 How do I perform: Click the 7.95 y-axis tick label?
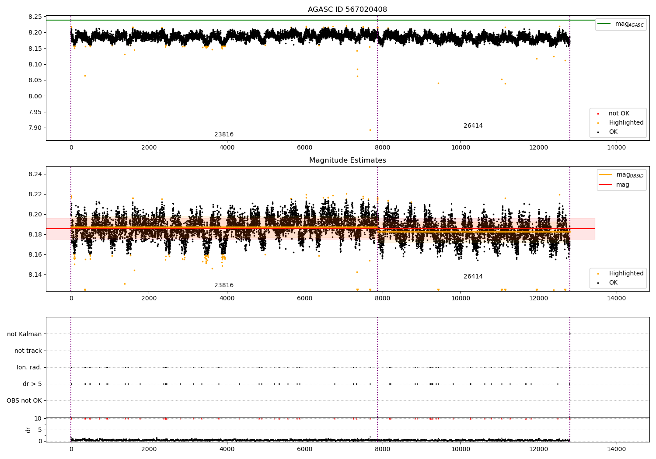click(x=35, y=112)
